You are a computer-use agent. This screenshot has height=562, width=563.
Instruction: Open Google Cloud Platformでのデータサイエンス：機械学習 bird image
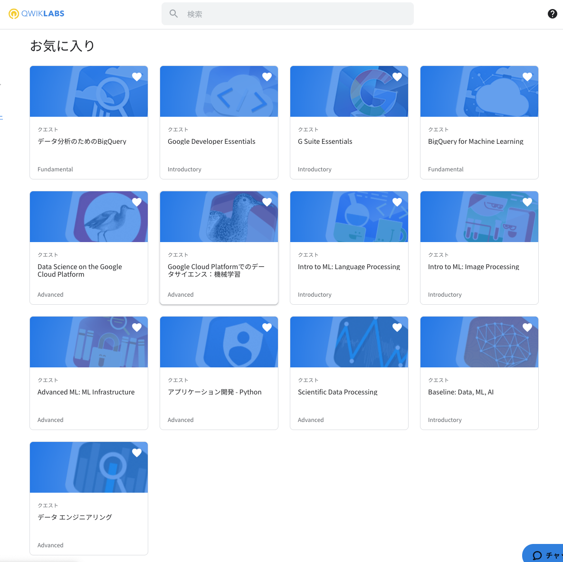pos(219,216)
